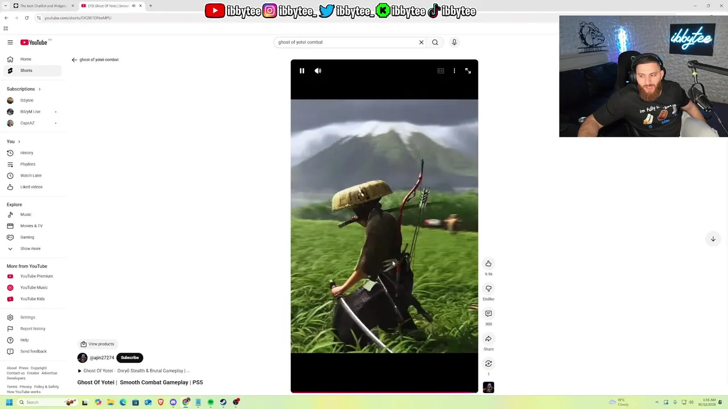The height and width of the screenshot is (409, 728).
Task: Enter fullscreen on the Short
Action: (468, 71)
